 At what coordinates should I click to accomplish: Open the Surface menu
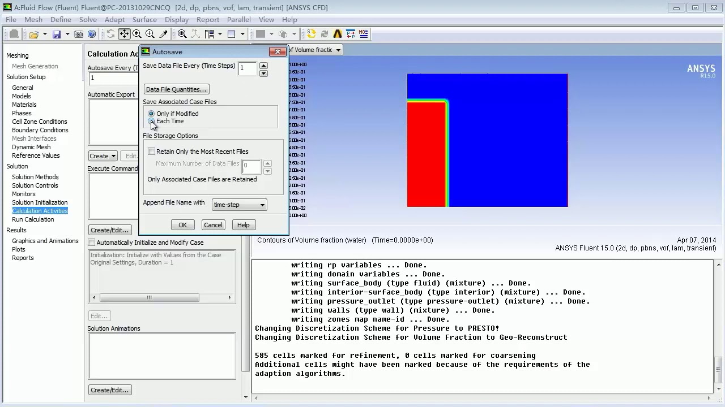[x=144, y=19]
